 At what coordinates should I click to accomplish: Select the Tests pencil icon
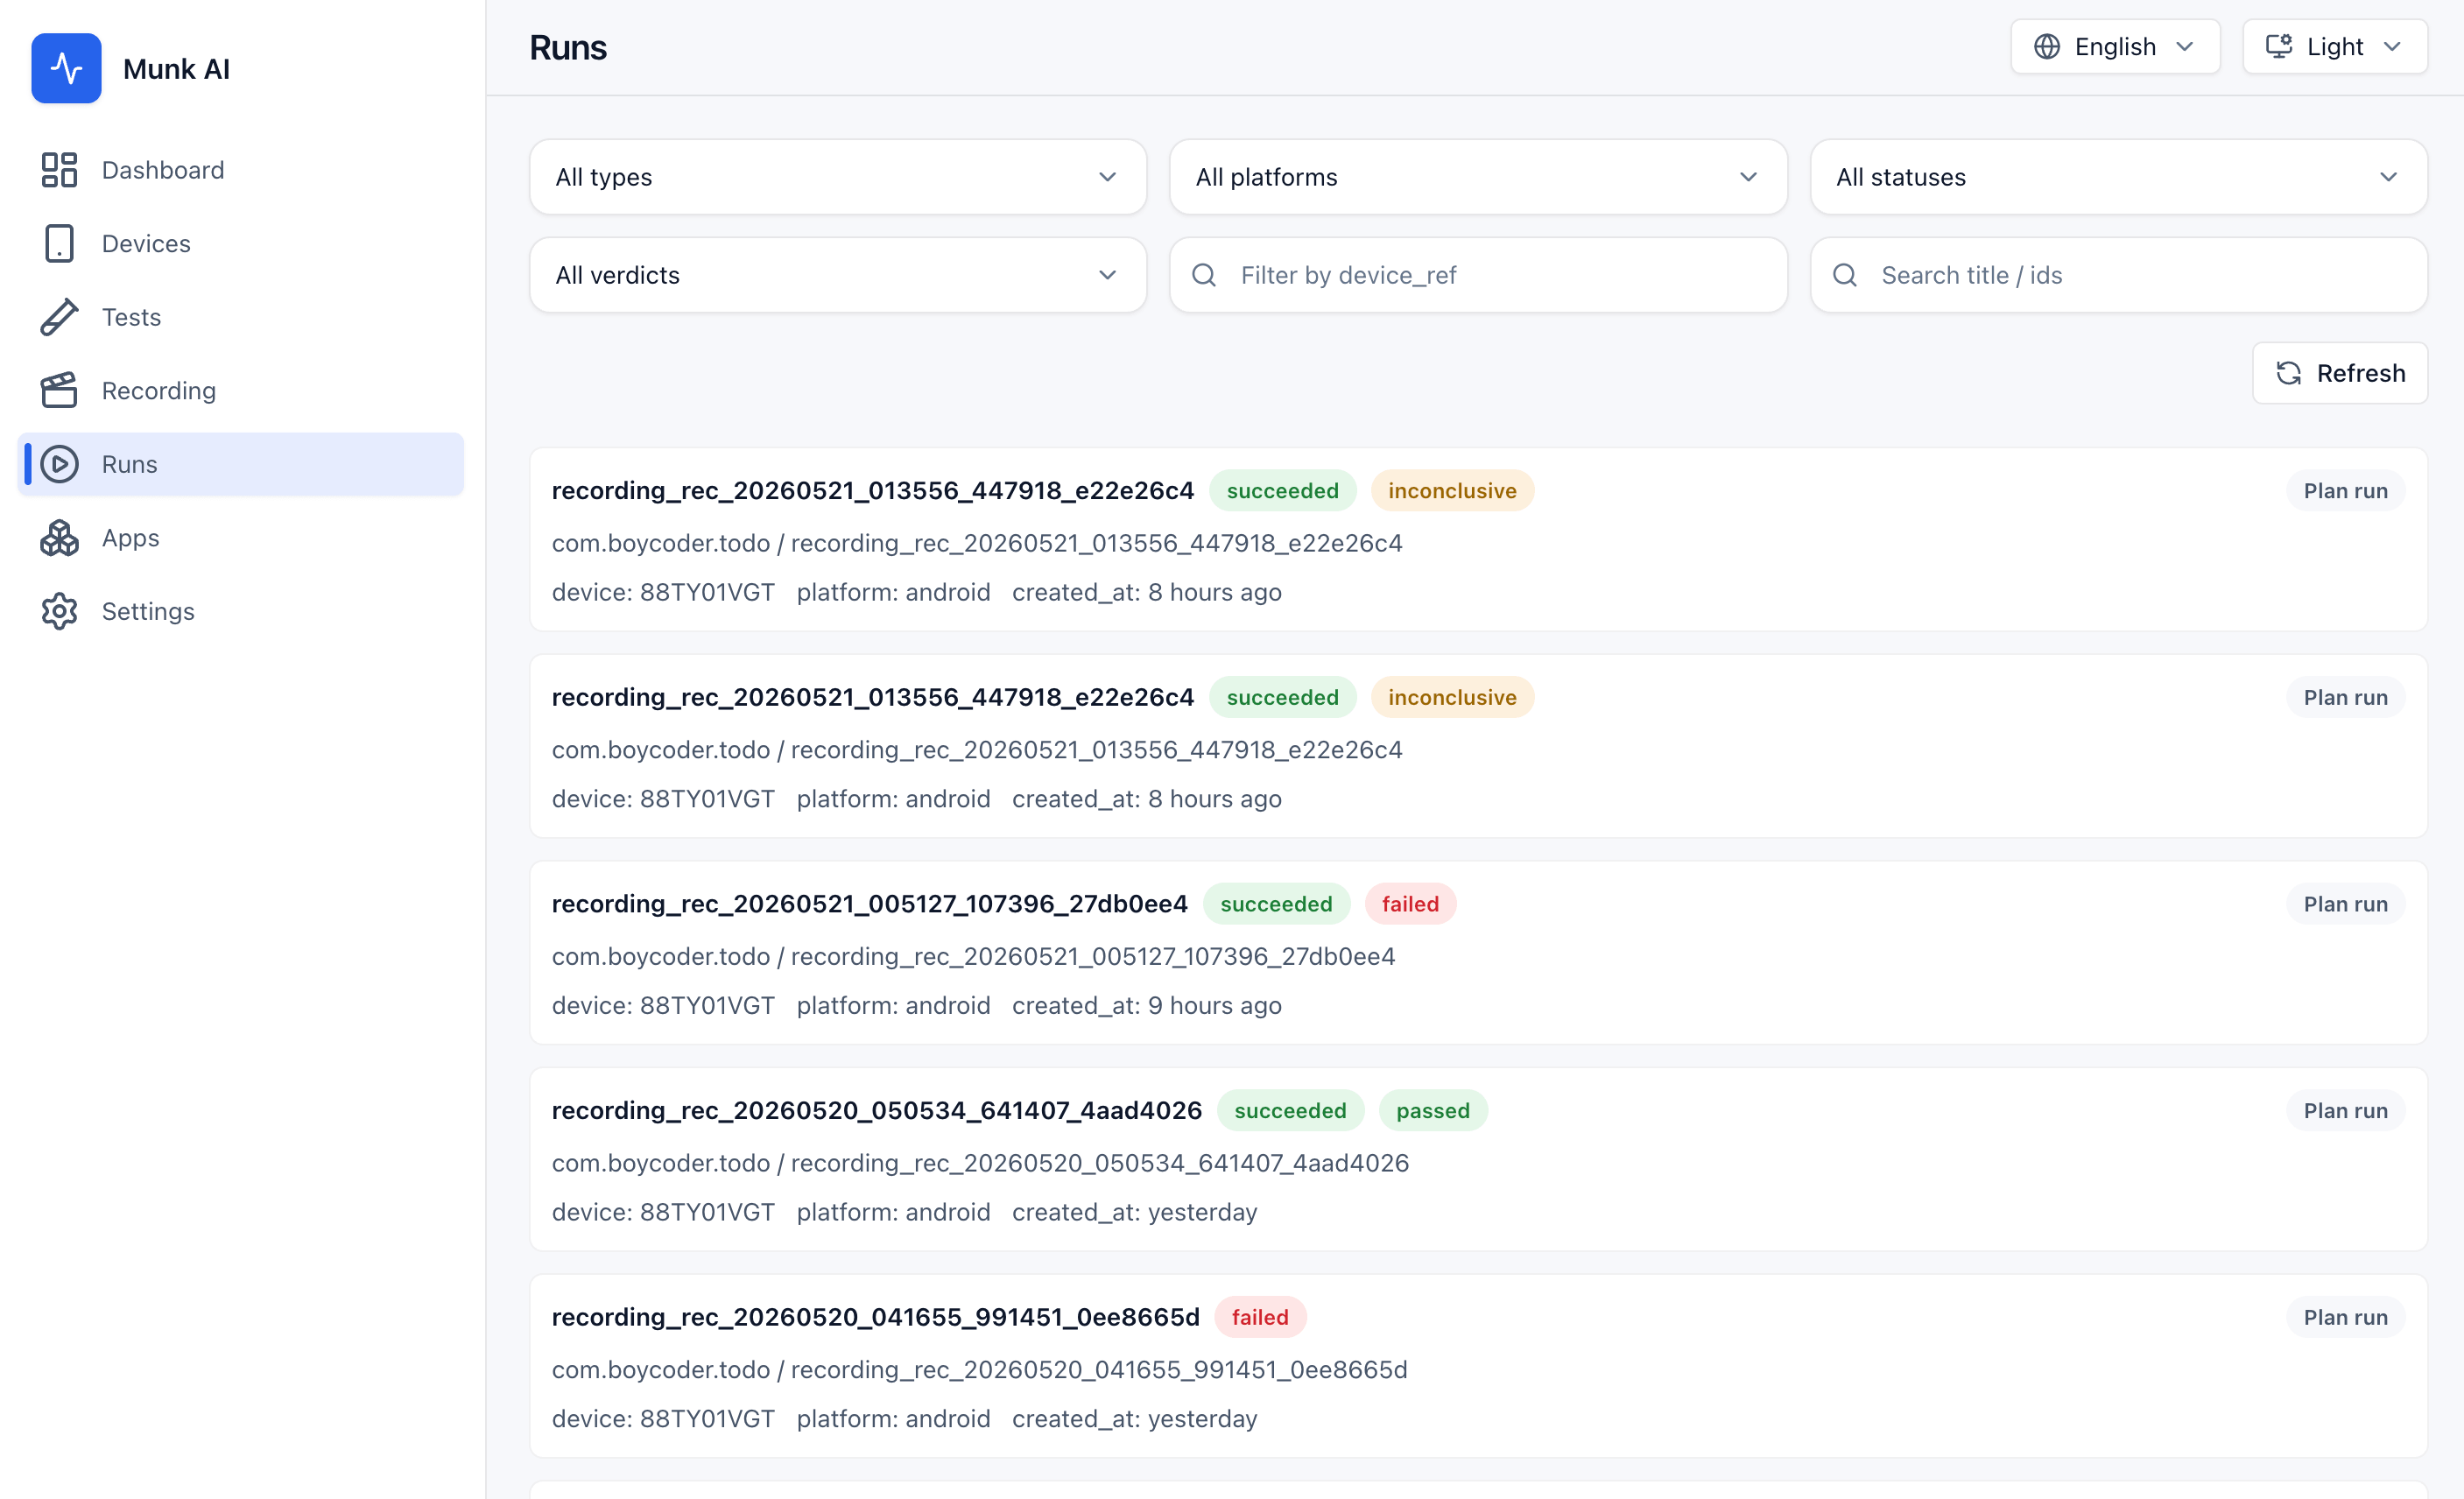click(59, 317)
